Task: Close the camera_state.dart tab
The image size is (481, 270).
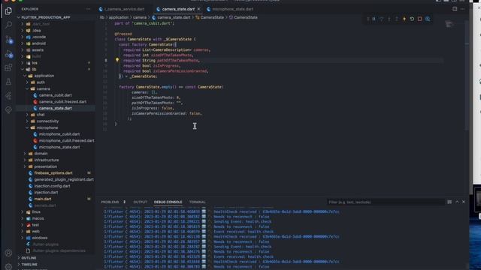Action: (x=198, y=9)
